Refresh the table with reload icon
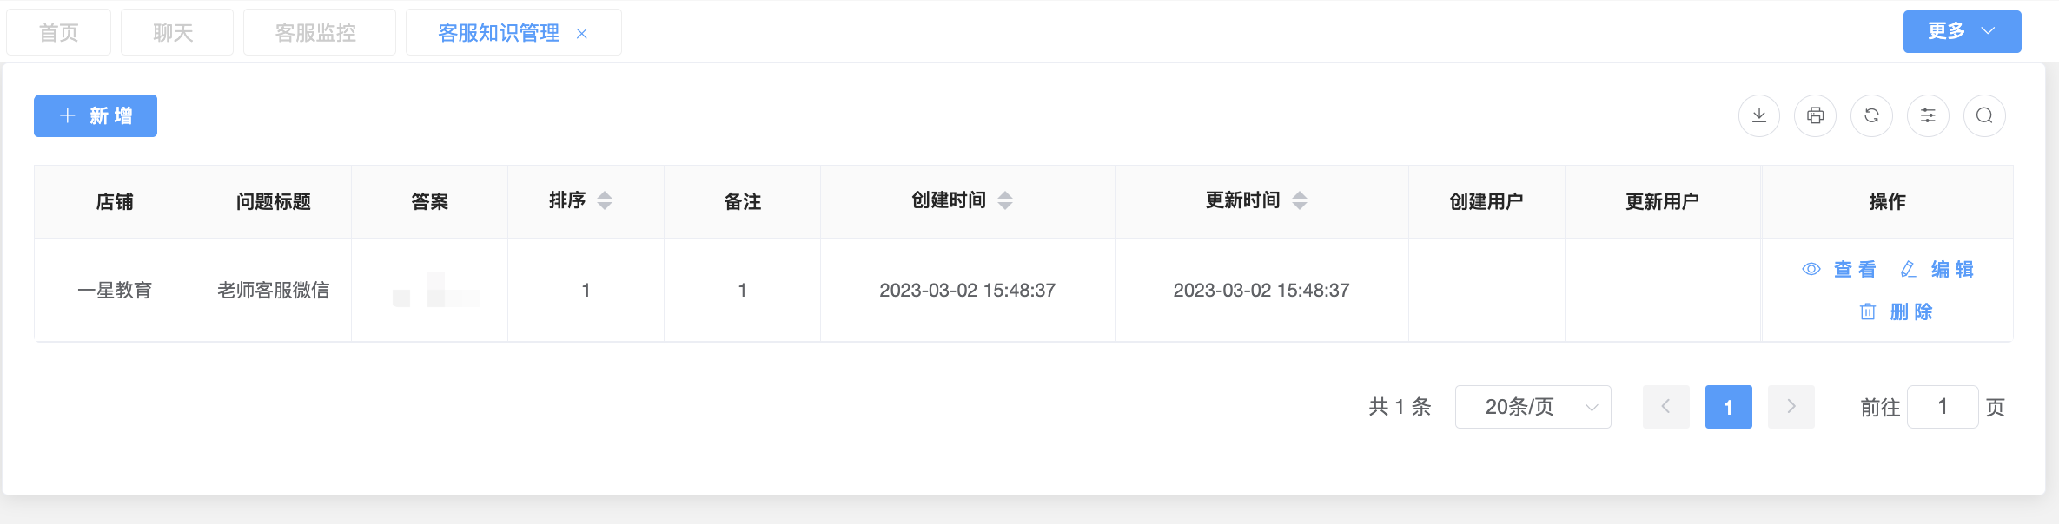 (x=1871, y=115)
